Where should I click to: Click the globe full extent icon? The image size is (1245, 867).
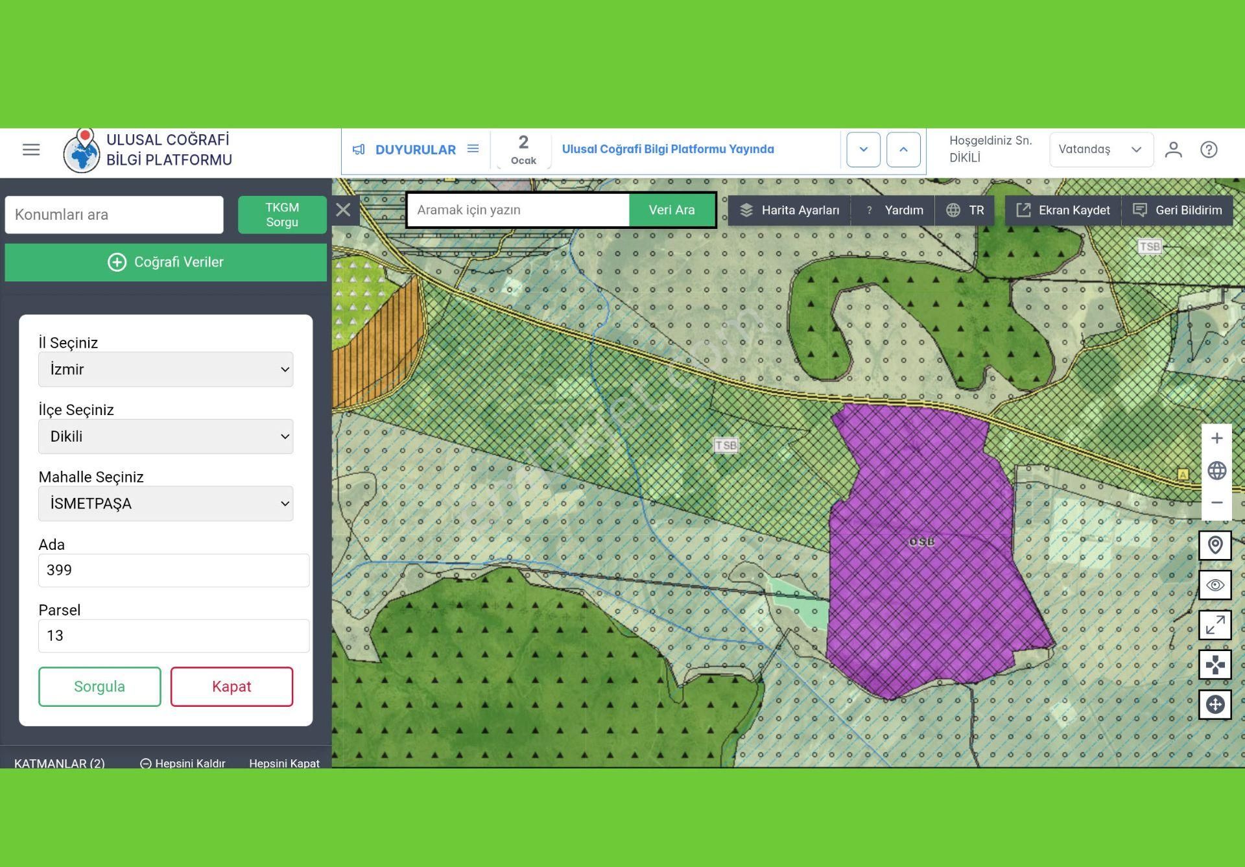[1216, 471]
